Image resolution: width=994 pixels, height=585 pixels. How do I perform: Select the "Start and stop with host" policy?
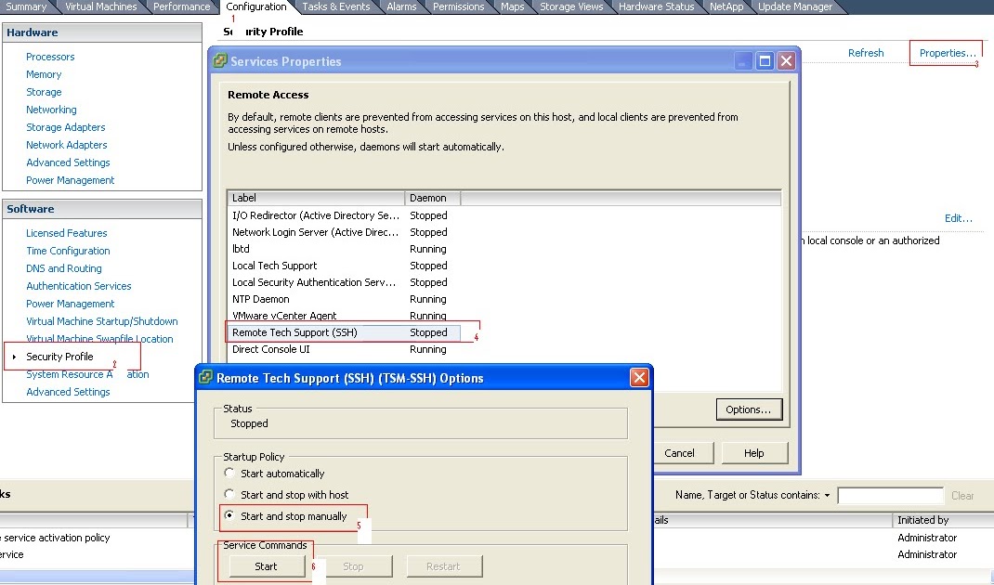pyautogui.click(x=229, y=494)
